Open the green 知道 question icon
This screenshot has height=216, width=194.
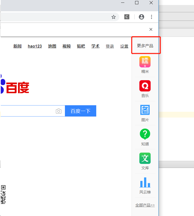(x=145, y=134)
